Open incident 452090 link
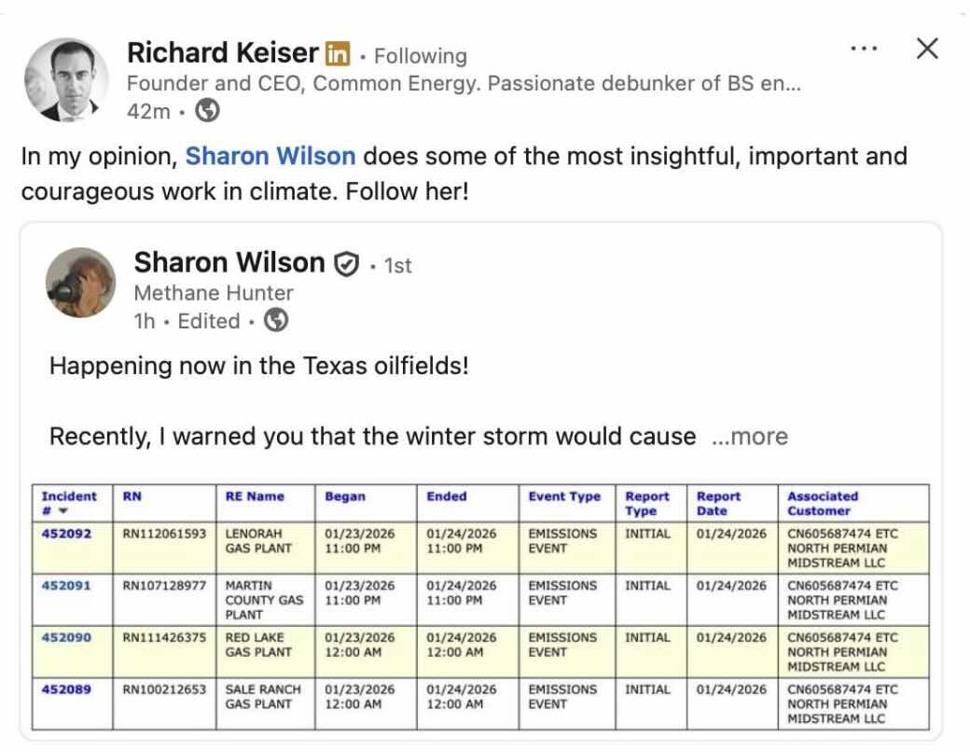 coord(66,638)
